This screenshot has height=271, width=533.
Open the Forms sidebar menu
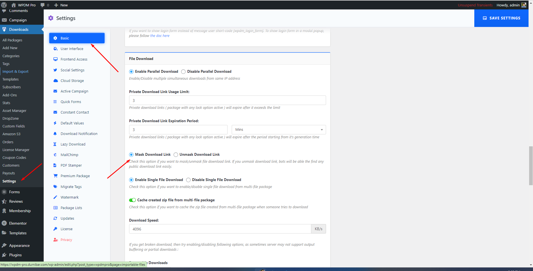22,192
